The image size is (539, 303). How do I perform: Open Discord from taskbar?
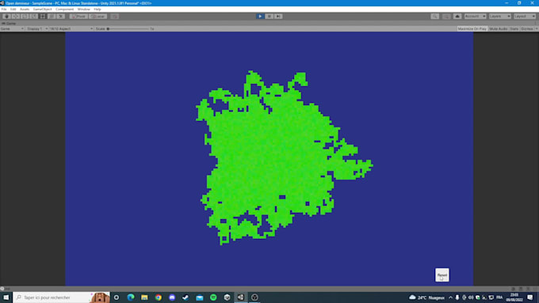click(x=172, y=297)
